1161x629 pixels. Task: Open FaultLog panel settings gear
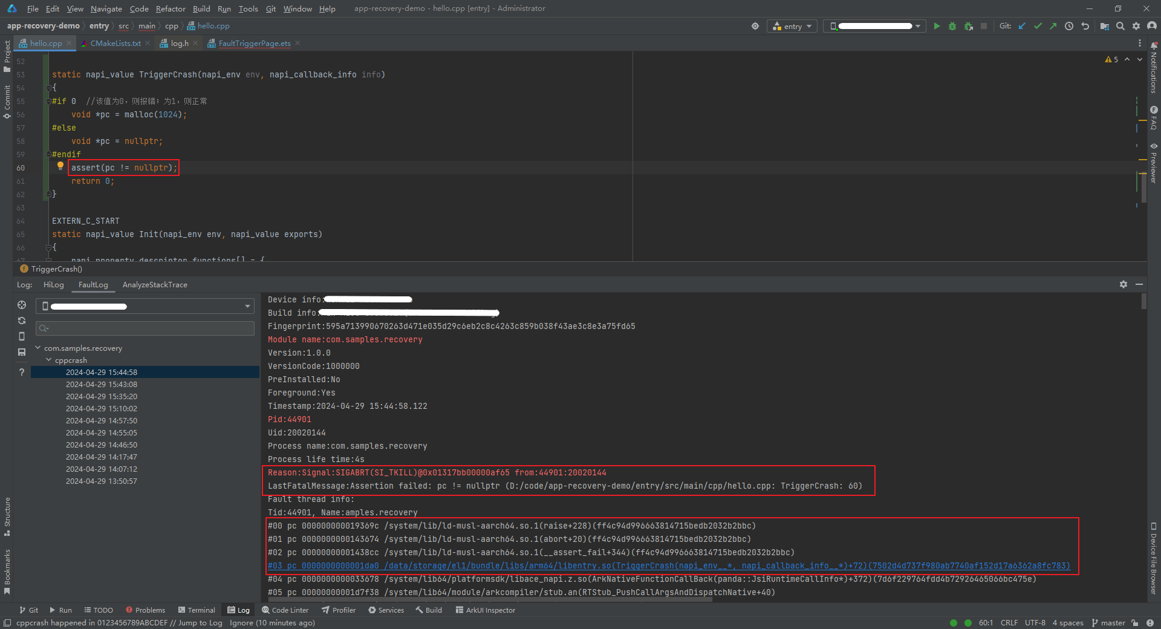(1123, 284)
